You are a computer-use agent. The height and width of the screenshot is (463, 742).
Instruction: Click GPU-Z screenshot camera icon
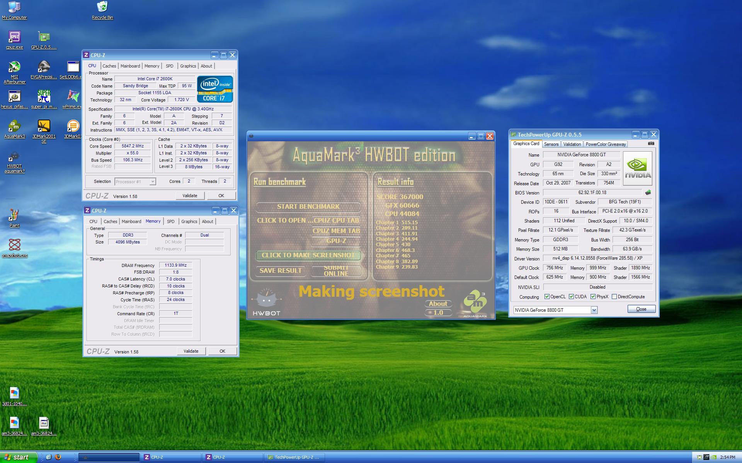coord(651,144)
